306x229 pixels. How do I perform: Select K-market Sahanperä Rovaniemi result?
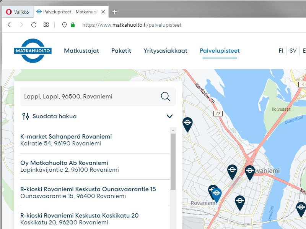[x=95, y=140]
